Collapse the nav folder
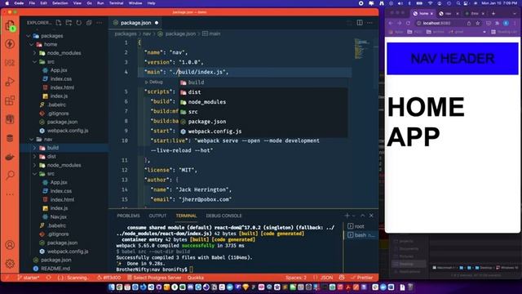 pos(32,140)
